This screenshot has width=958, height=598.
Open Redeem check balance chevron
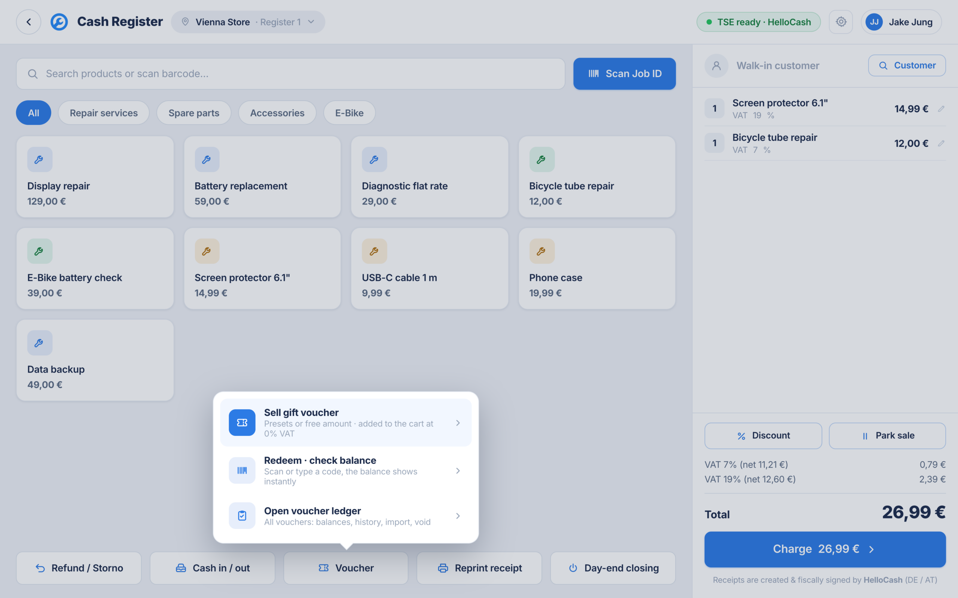pyautogui.click(x=458, y=471)
